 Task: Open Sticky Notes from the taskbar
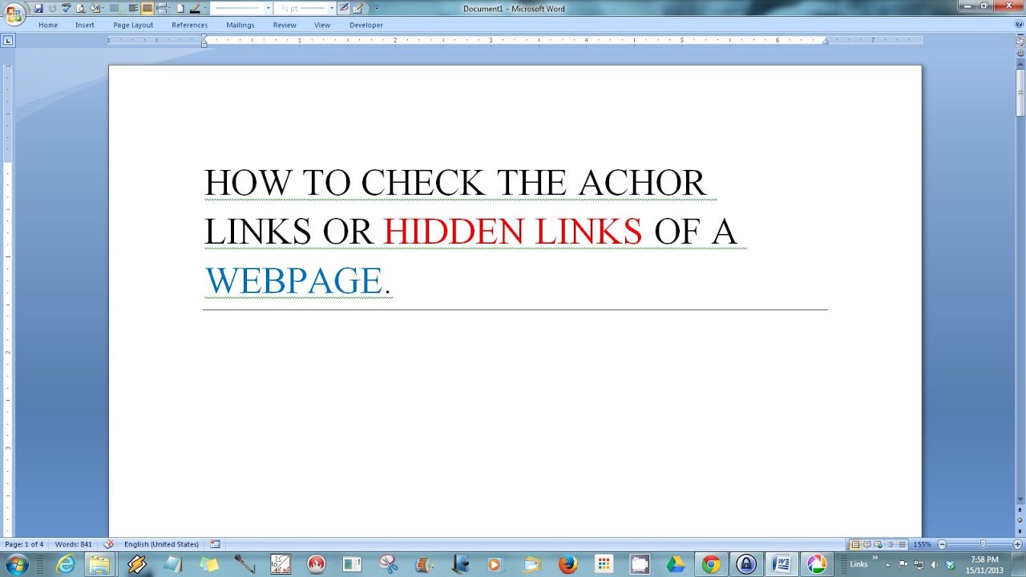coord(208,564)
